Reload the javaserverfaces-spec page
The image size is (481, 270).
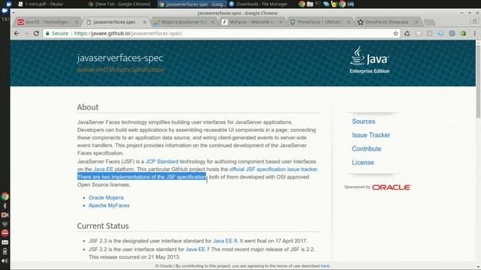[36, 33]
